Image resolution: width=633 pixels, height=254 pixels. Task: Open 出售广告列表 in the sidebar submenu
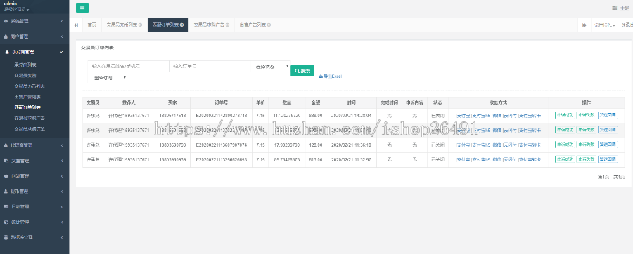tap(27, 97)
